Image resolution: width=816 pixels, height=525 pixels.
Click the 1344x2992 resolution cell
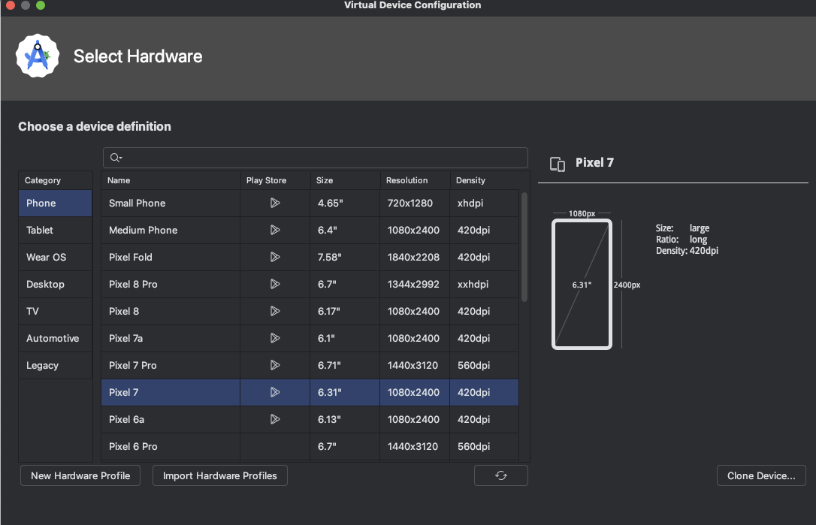coord(415,284)
